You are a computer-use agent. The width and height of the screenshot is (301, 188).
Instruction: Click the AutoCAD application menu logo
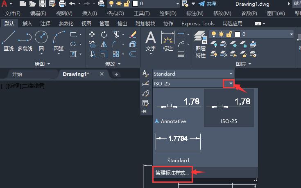pos(4,3)
